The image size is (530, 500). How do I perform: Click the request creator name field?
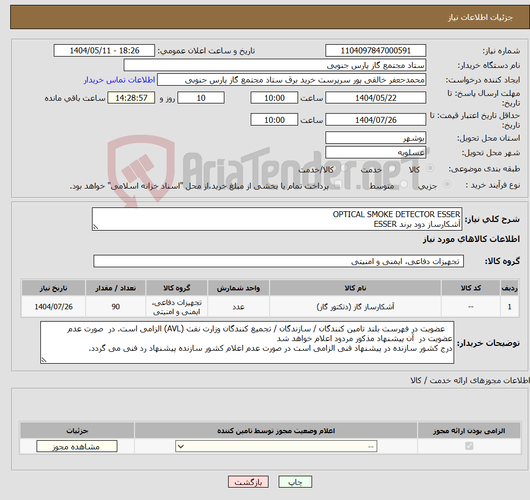pos(291,80)
